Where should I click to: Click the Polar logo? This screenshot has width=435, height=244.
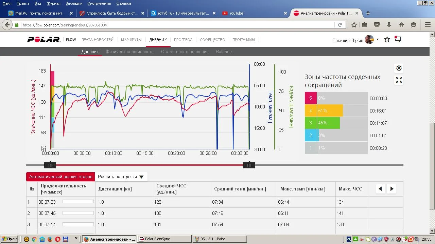pos(44,40)
